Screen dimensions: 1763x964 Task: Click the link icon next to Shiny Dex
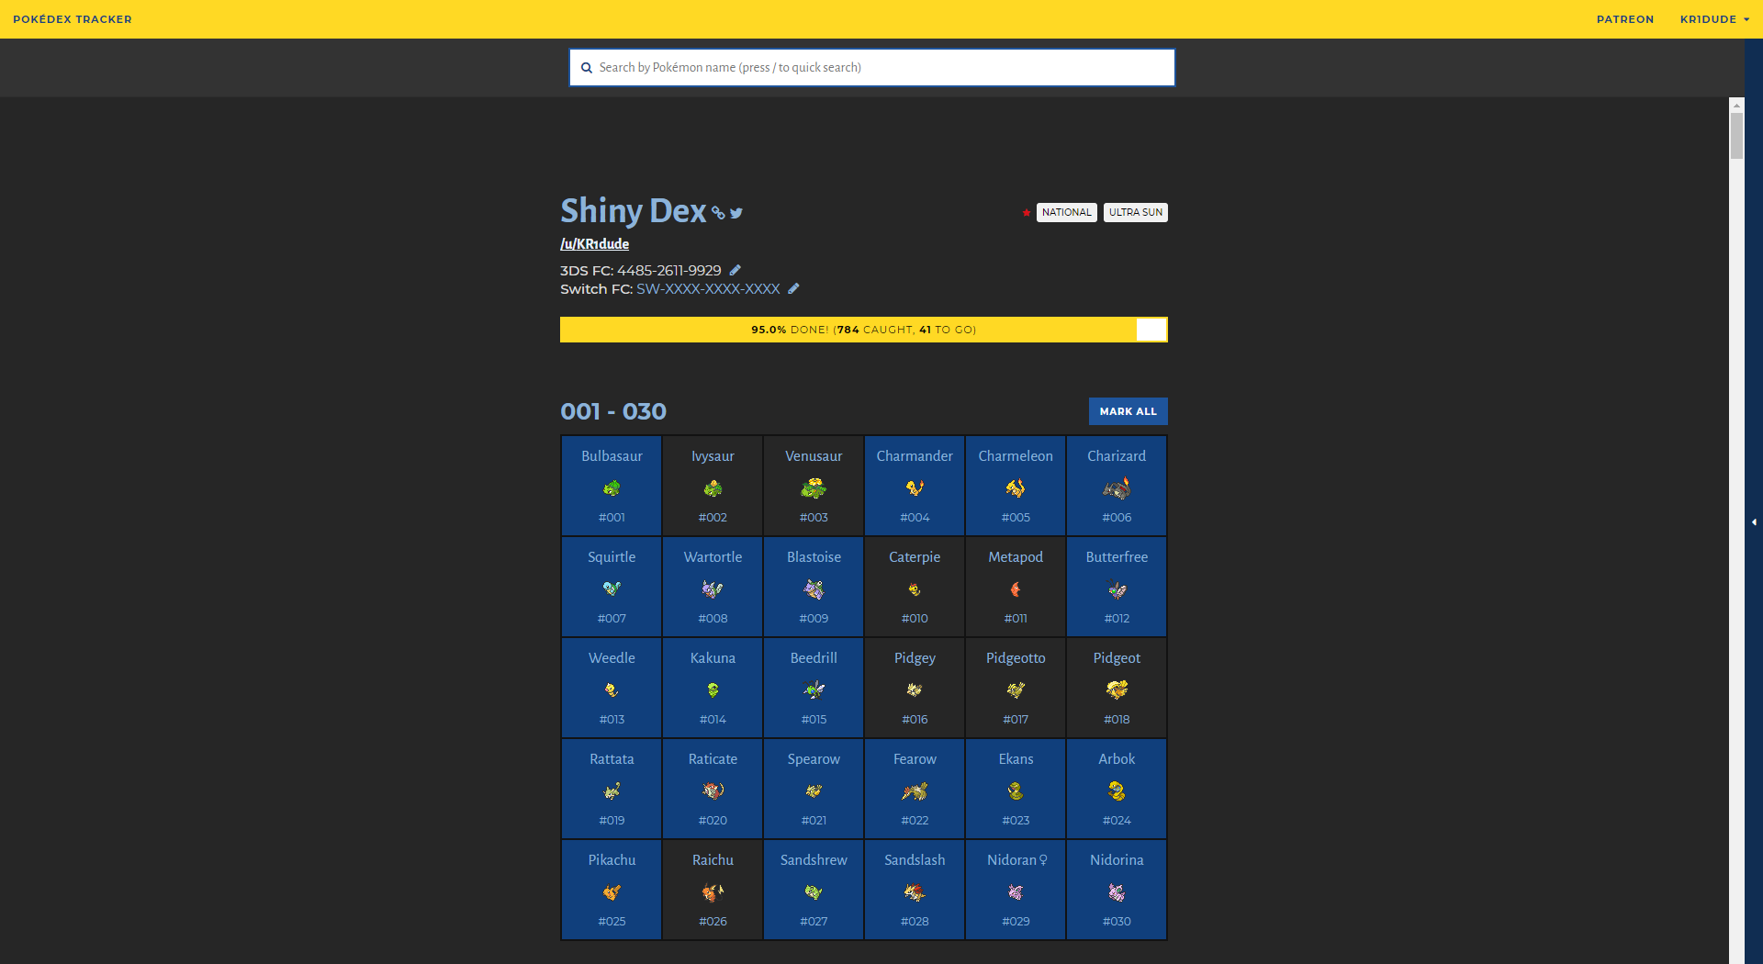coord(718,212)
